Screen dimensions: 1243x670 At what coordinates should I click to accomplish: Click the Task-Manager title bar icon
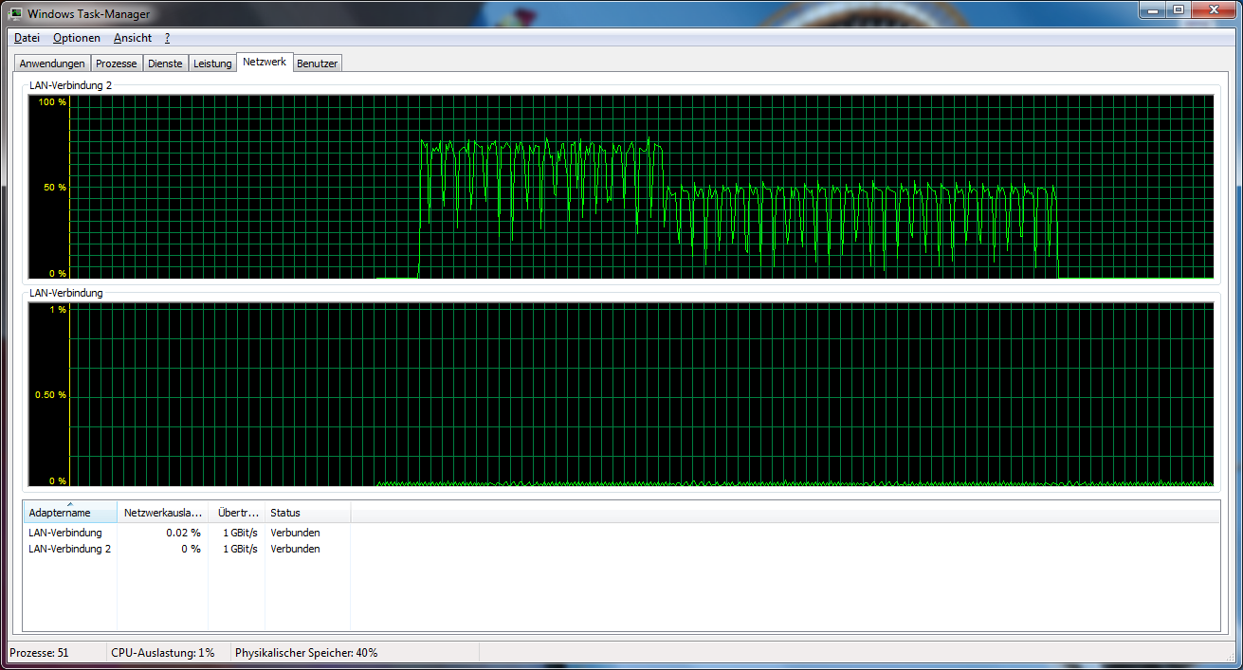[x=16, y=14]
